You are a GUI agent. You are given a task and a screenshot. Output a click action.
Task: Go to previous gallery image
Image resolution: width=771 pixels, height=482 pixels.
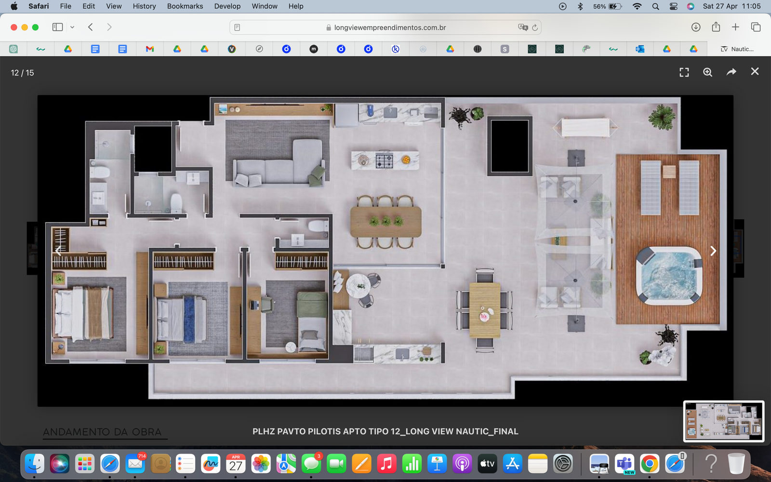coord(58,251)
